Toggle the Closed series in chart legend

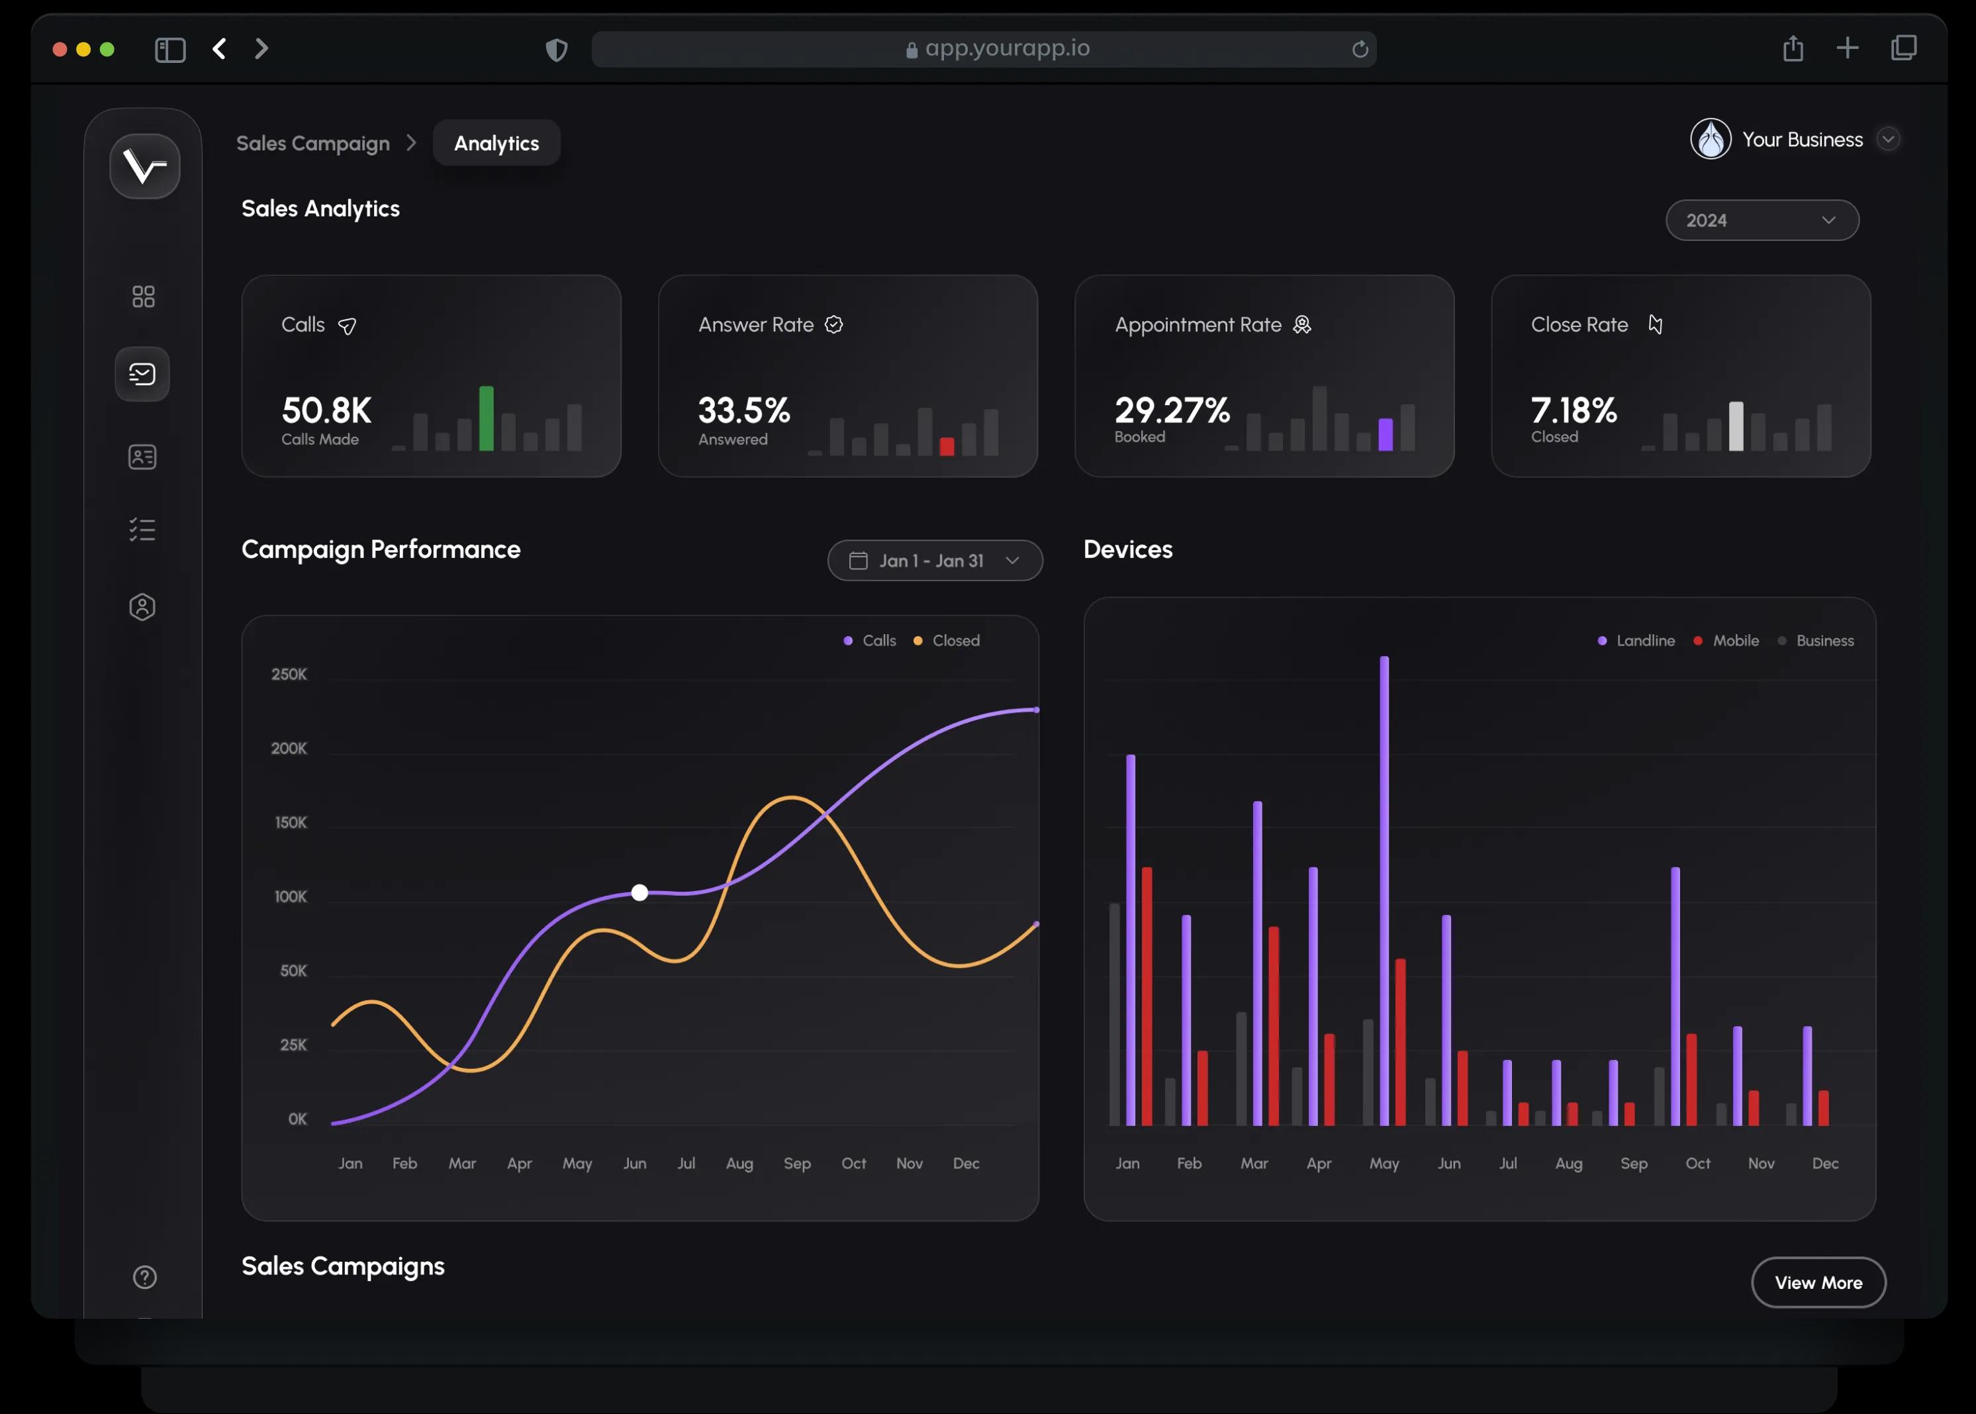(x=946, y=641)
